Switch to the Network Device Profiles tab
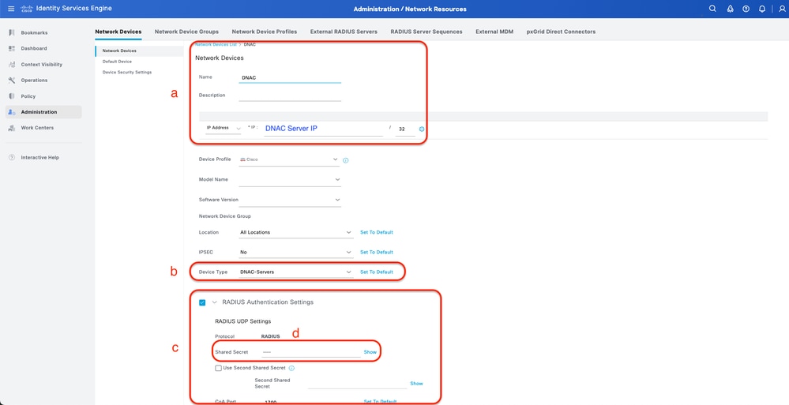 click(x=264, y=32)
